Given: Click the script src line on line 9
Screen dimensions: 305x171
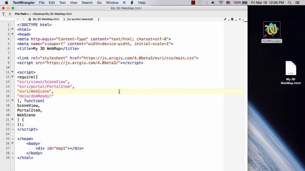Looking at the screenshot, I should click(x=80, y=63).
